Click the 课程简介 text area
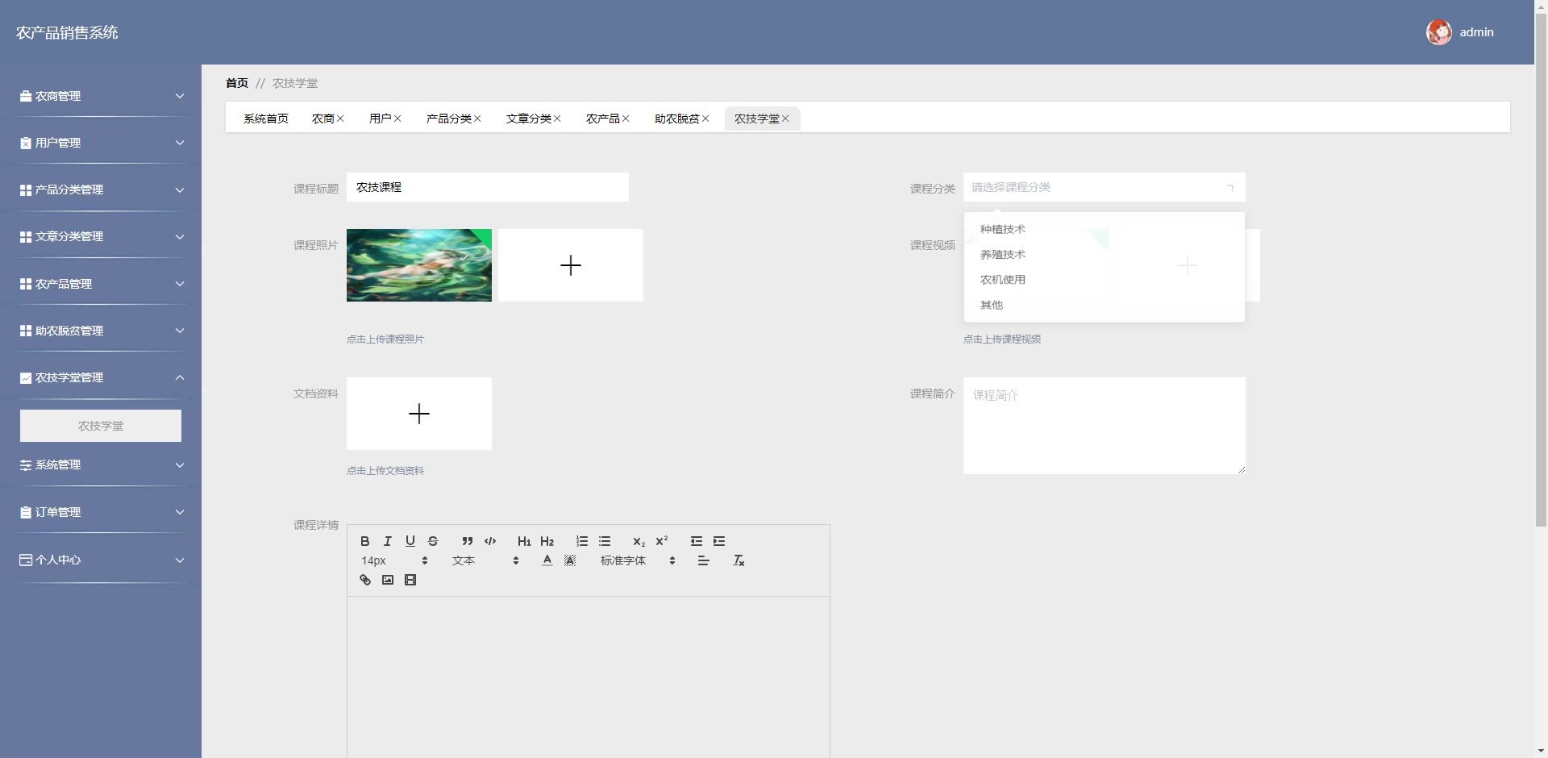The width and height of the screenshot is (1548, 758). 1103,425
